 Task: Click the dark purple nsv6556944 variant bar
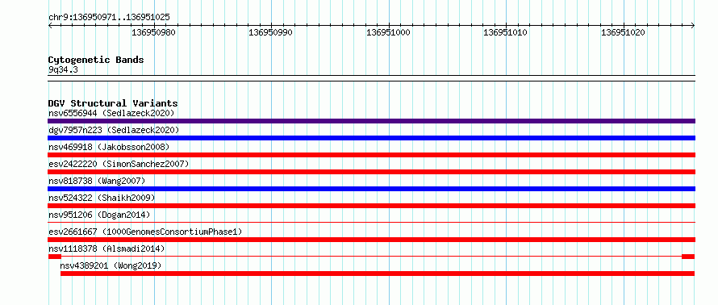pyautogui.click(x=371, y=121)
